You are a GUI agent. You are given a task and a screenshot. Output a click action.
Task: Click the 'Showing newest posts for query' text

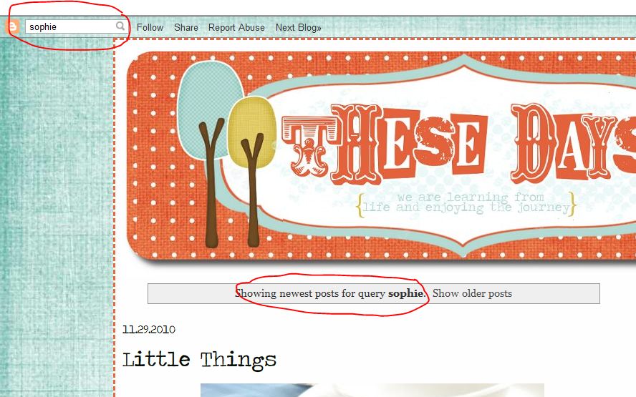[x=310, y=293]
